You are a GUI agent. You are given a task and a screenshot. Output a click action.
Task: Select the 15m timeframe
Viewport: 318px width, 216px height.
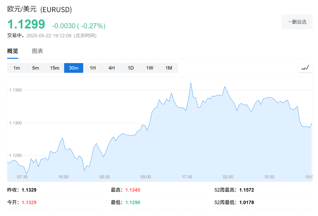54,68
